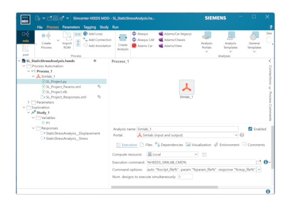
Task: Collapse the Responses folder
Action: (33, 128)
